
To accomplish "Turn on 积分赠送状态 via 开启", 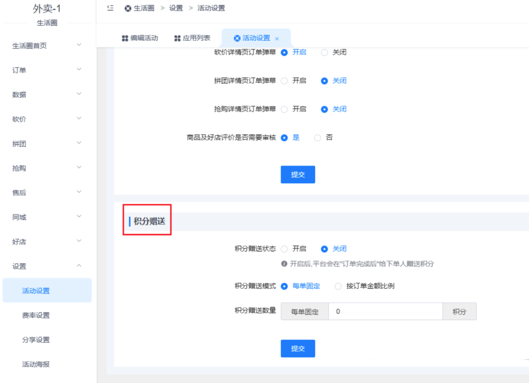I will point(285,249).
